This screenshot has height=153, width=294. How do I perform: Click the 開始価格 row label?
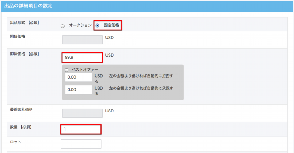point(18,37)
